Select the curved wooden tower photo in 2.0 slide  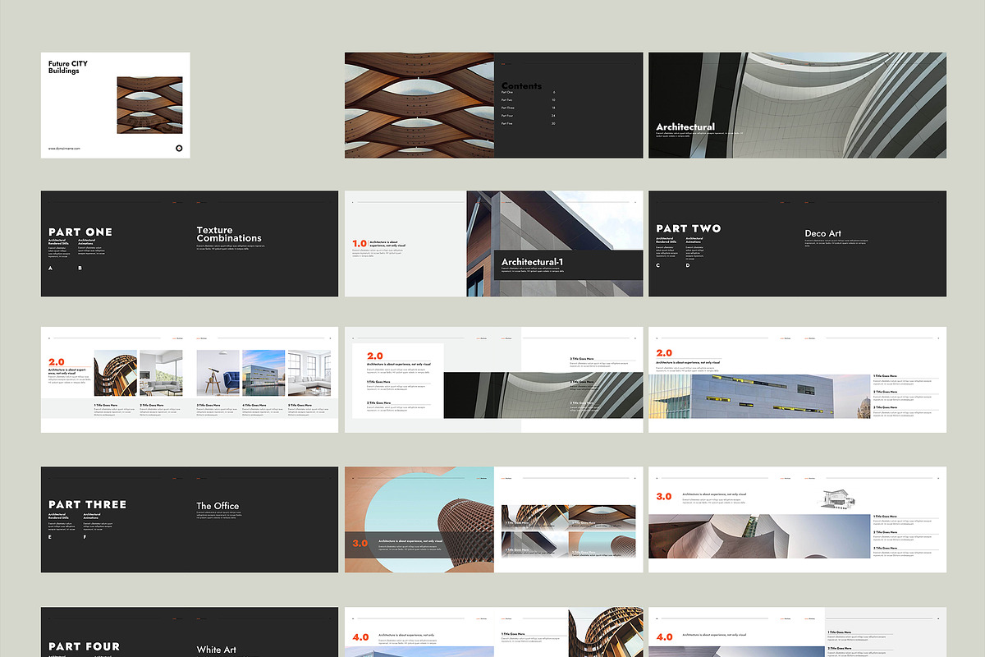click(x=116, y=374)
